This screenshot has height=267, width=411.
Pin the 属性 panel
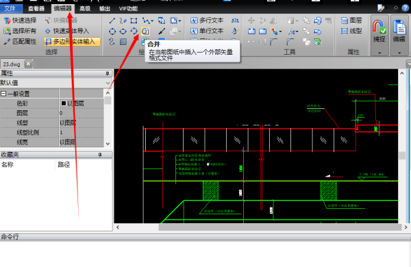tap(108, 73)
